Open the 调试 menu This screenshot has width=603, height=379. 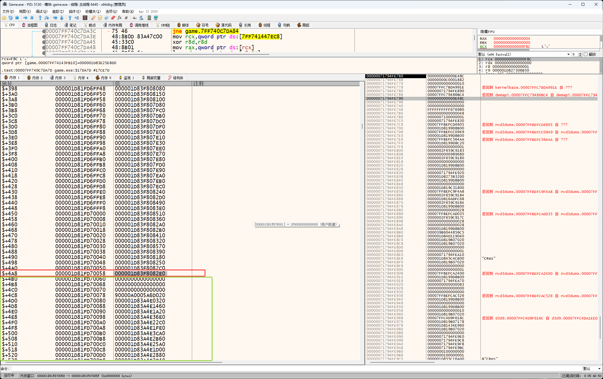pyautogui.click(x=41, y=11)
